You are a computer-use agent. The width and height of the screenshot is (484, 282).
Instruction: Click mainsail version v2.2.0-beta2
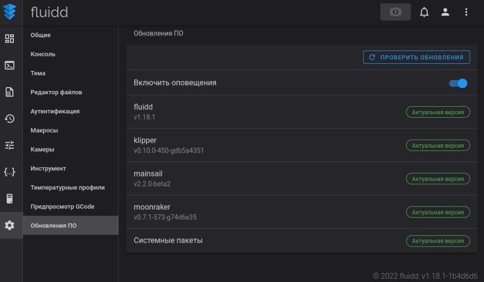(152, 184)
